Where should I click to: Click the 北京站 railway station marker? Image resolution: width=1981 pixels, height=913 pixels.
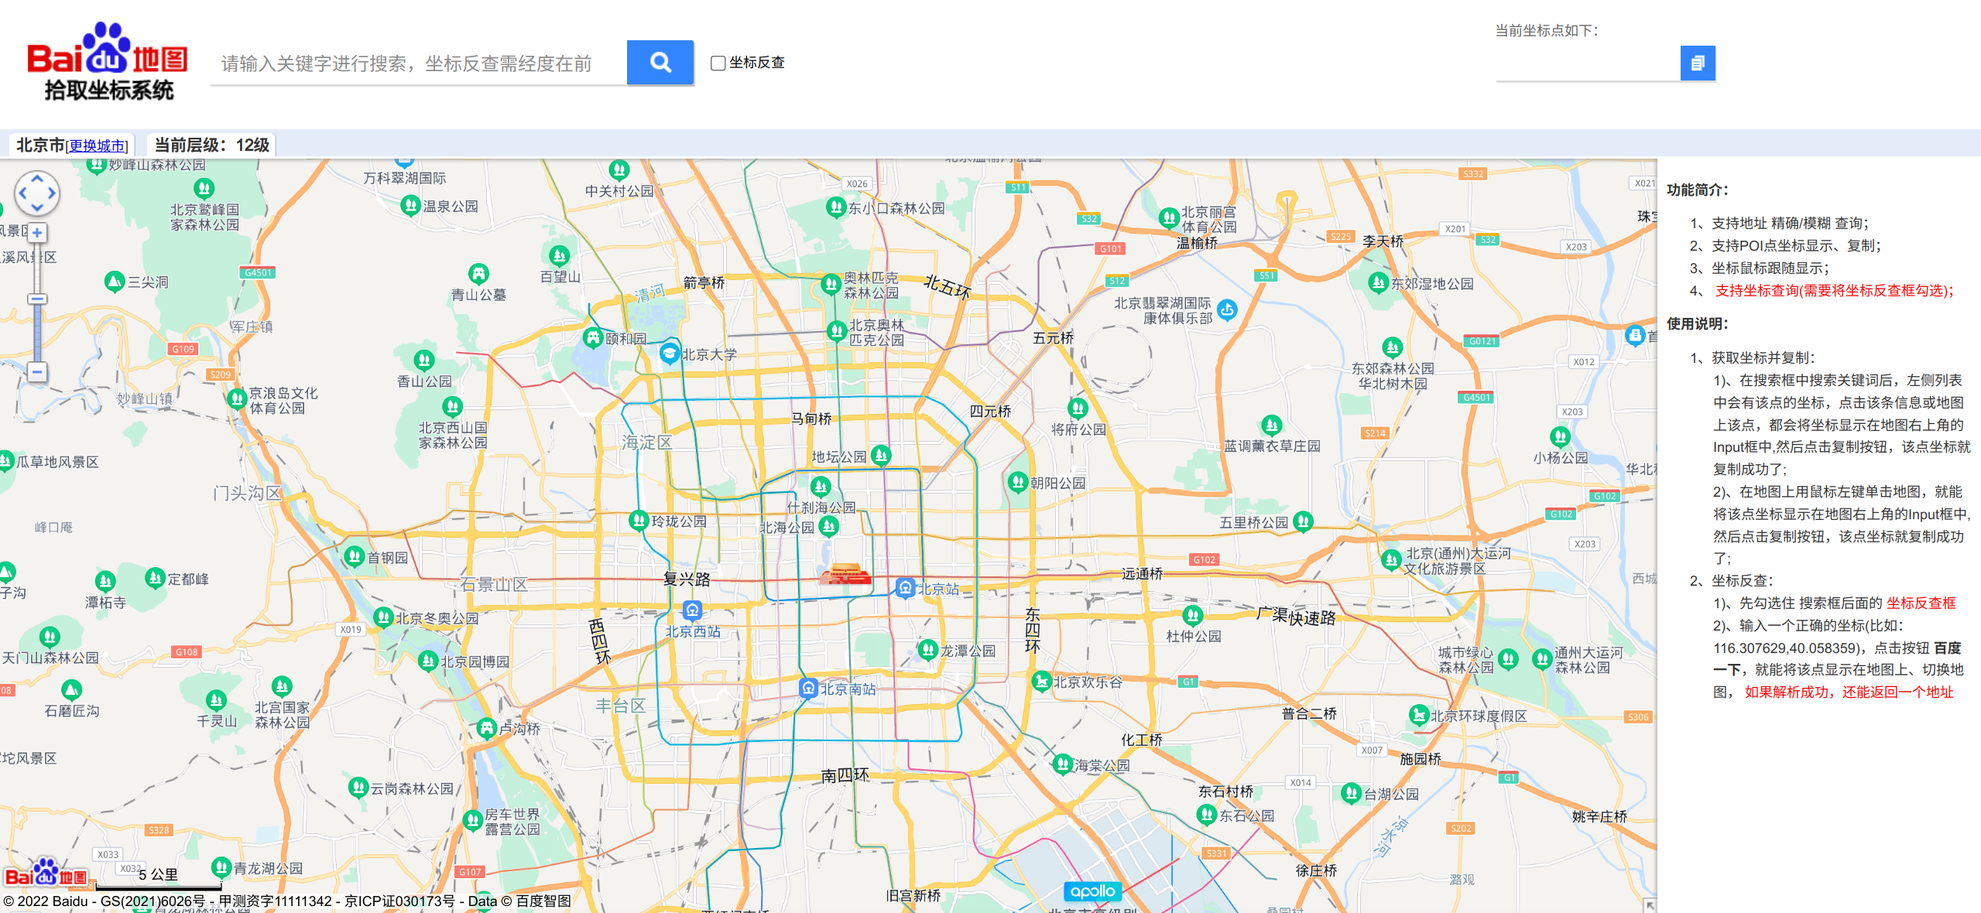click(x=905, y=588)
